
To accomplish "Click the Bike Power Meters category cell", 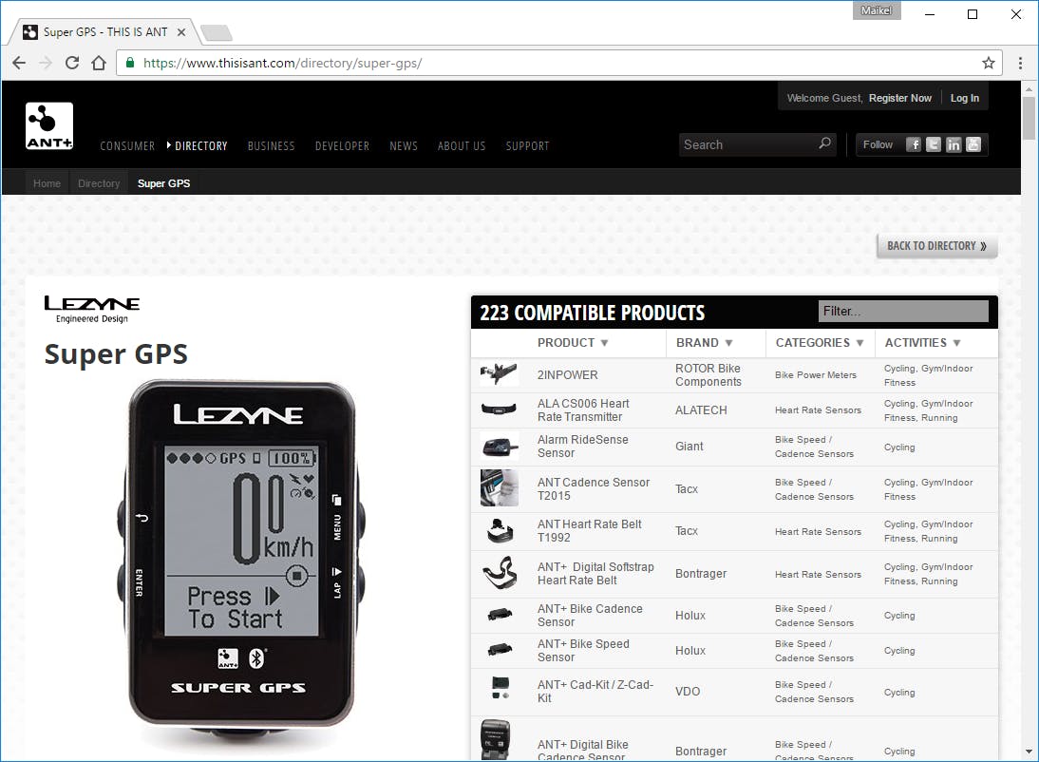I will pyautogui.click(x=816, y=374).
